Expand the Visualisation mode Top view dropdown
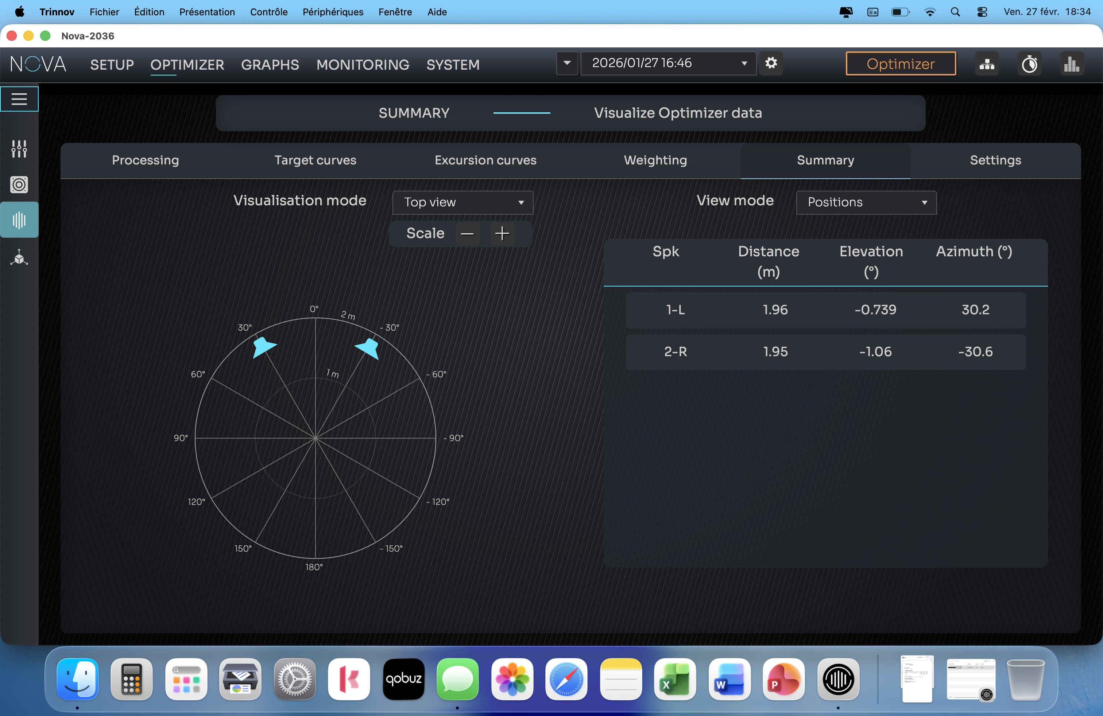Image resolution: width=1103 pixels, height=716 pixels. click(463, 202)
